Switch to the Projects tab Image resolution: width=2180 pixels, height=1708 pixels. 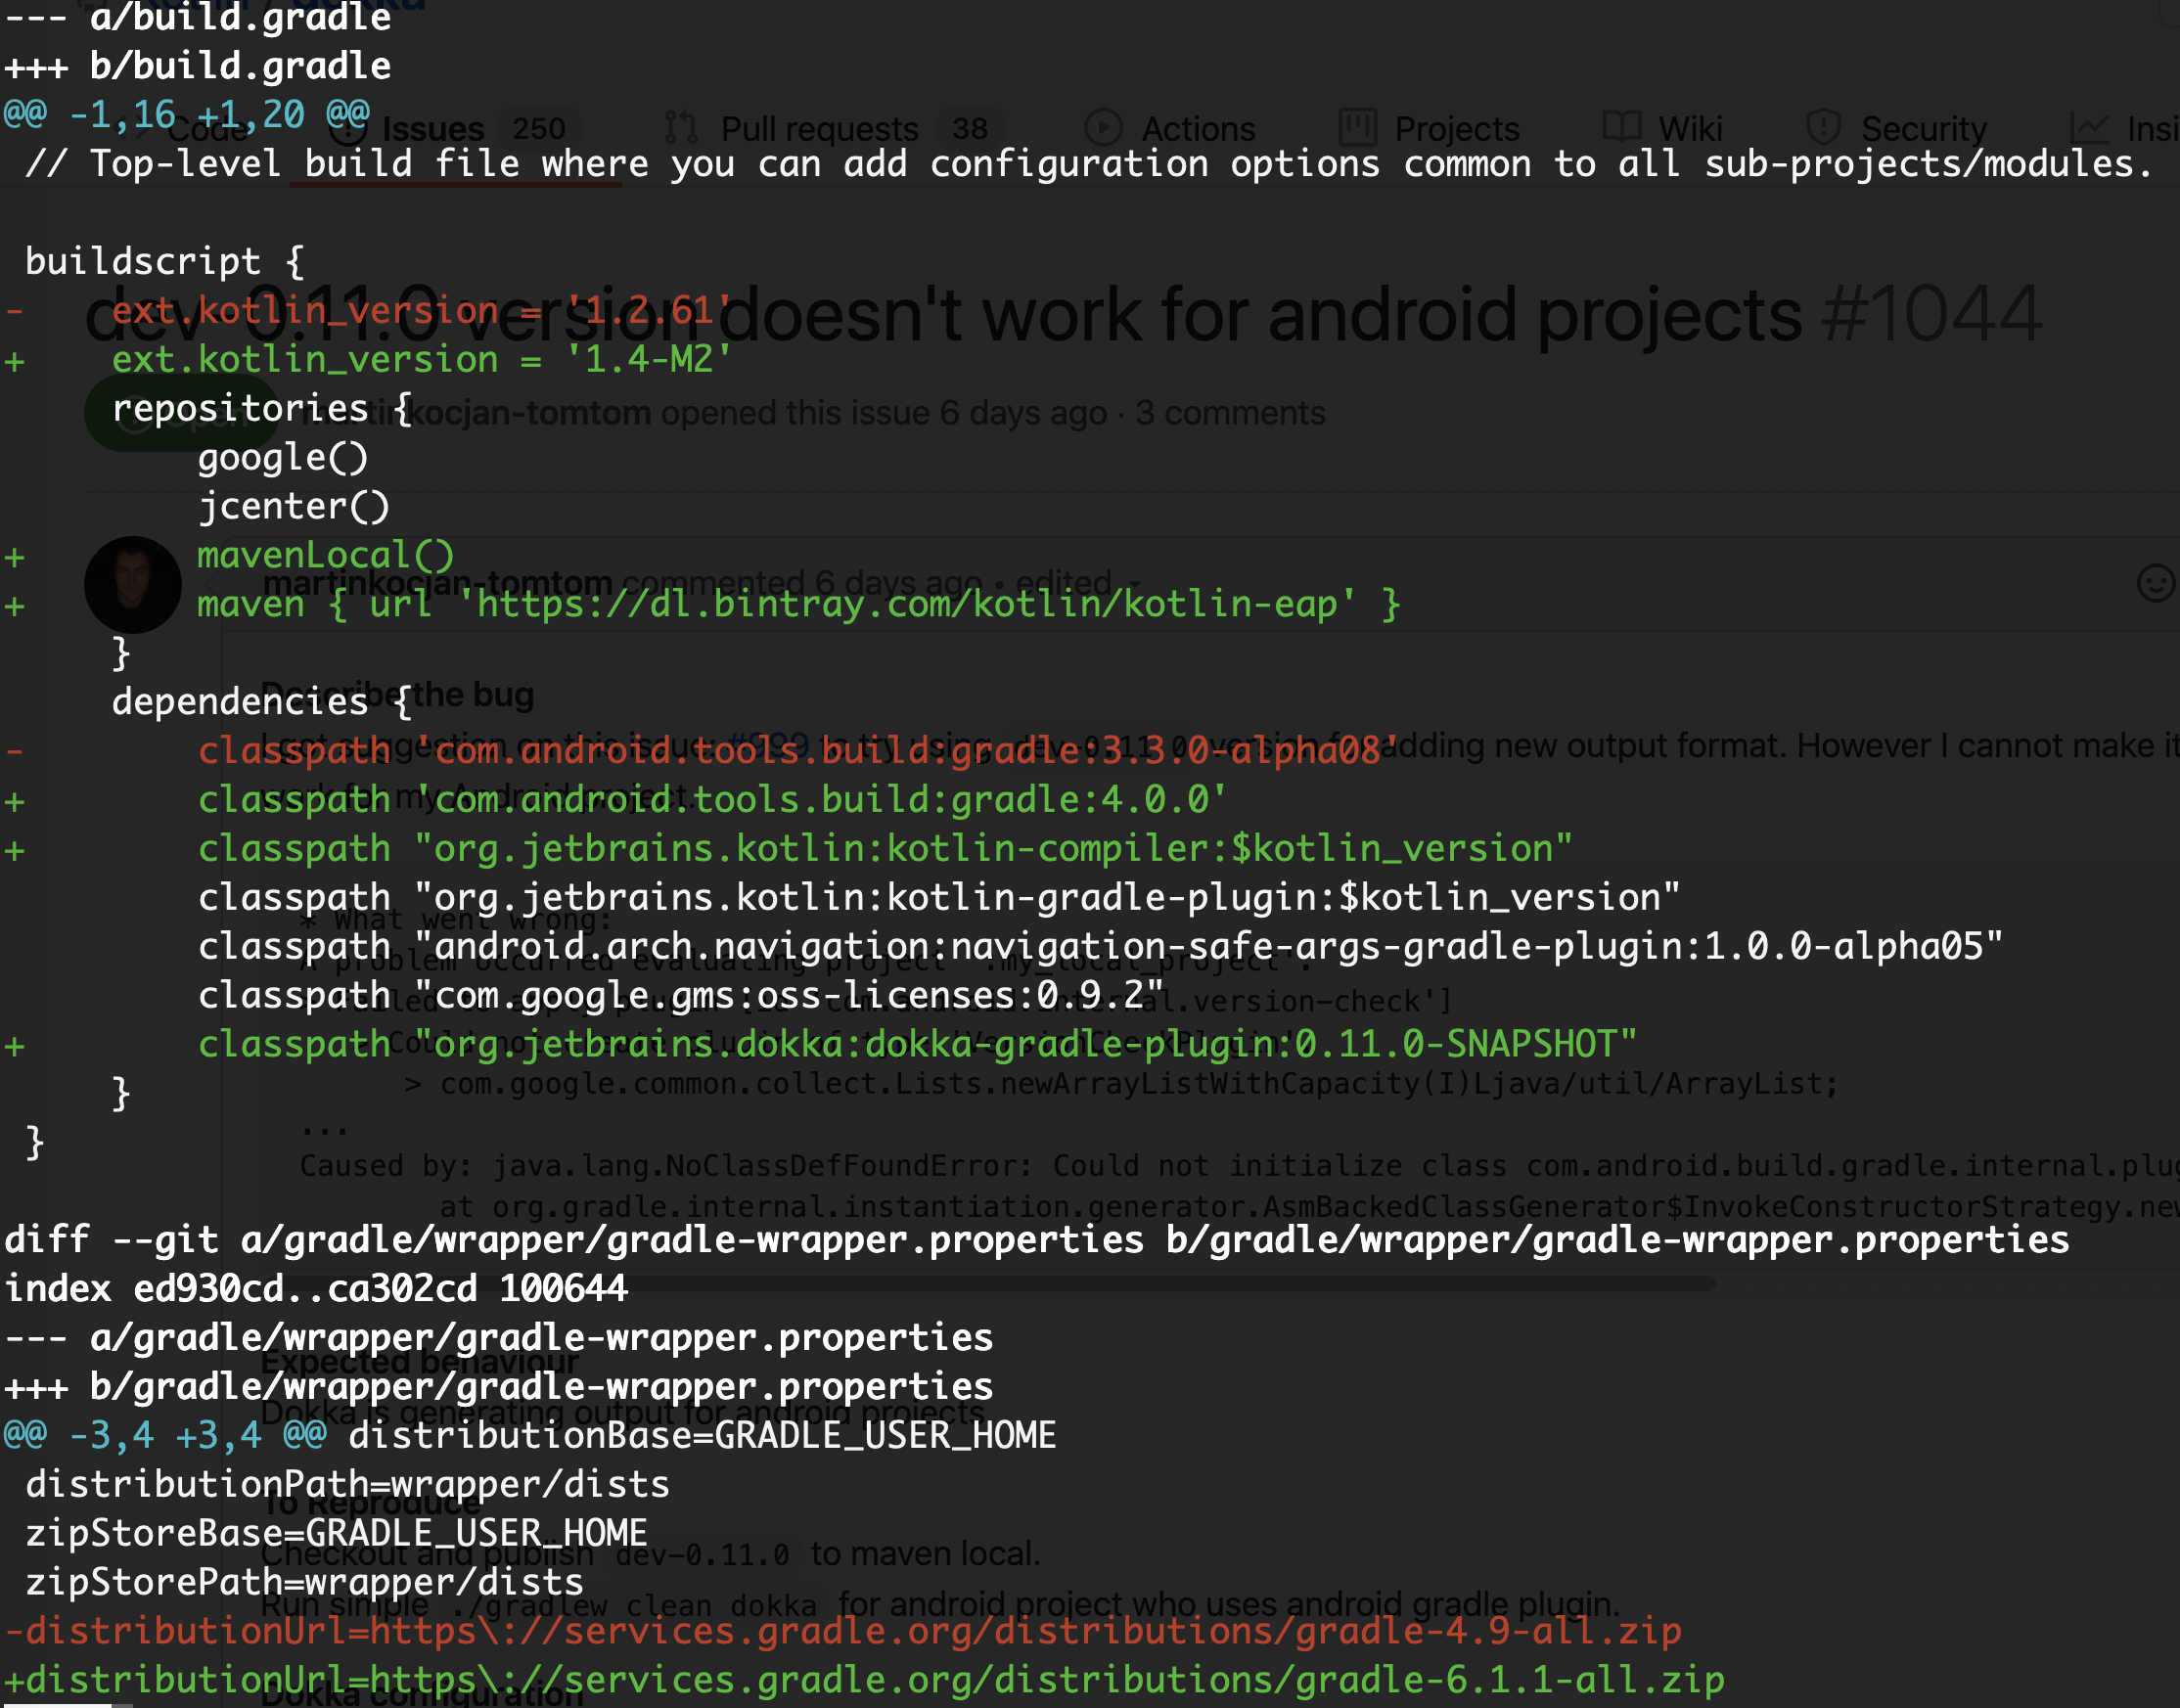1430,129
